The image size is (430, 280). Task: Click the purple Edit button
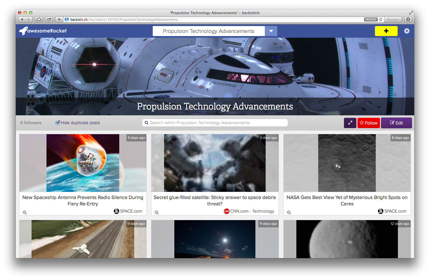[x=396, y=123]
